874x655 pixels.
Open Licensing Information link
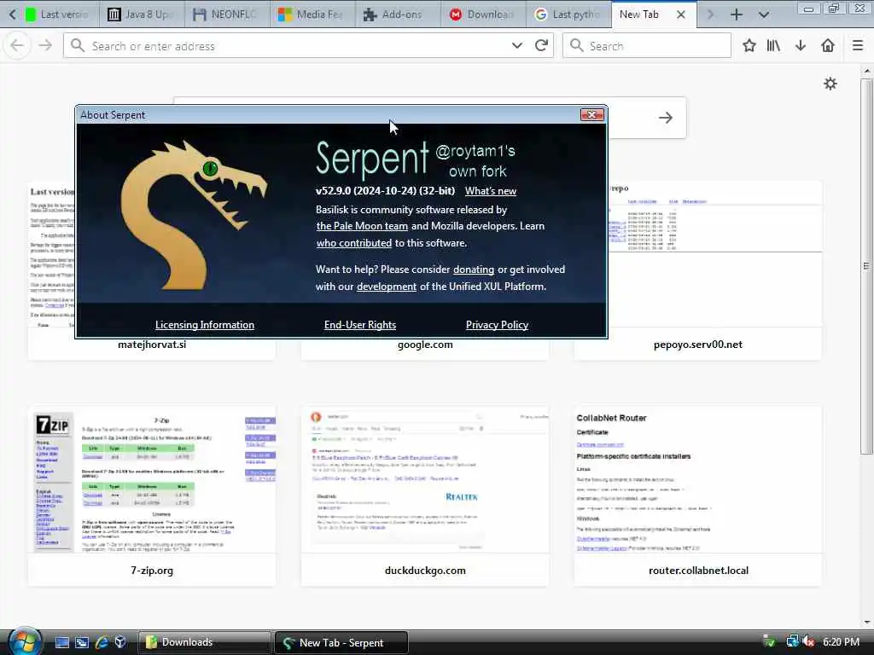[205, 325]
